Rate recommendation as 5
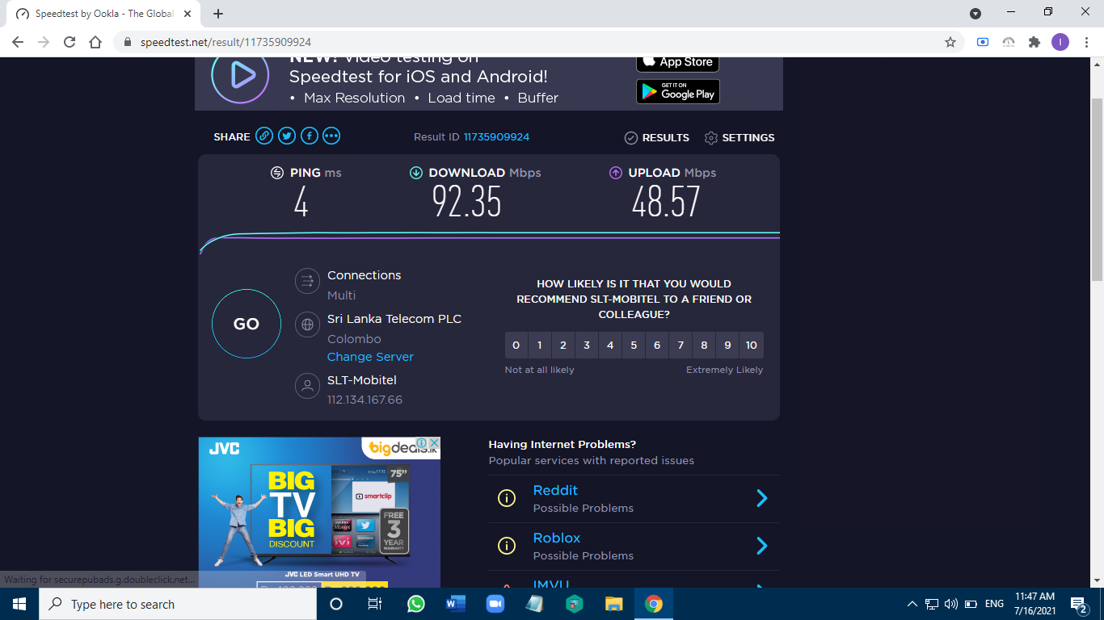Image resolution: width=1104 pixels, height=620 pixels. (634, 346)
